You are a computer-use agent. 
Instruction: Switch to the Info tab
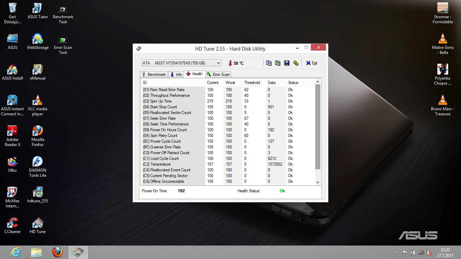176,75
